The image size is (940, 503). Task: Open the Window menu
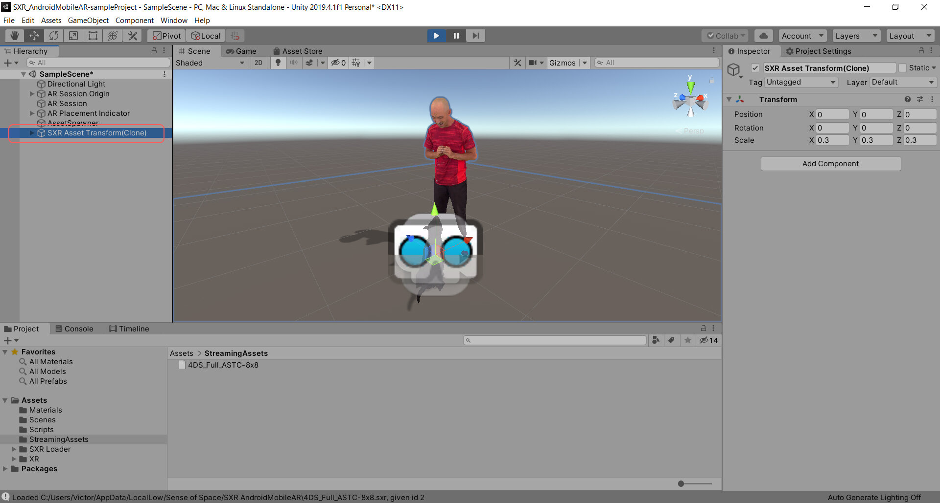point(174,20)
